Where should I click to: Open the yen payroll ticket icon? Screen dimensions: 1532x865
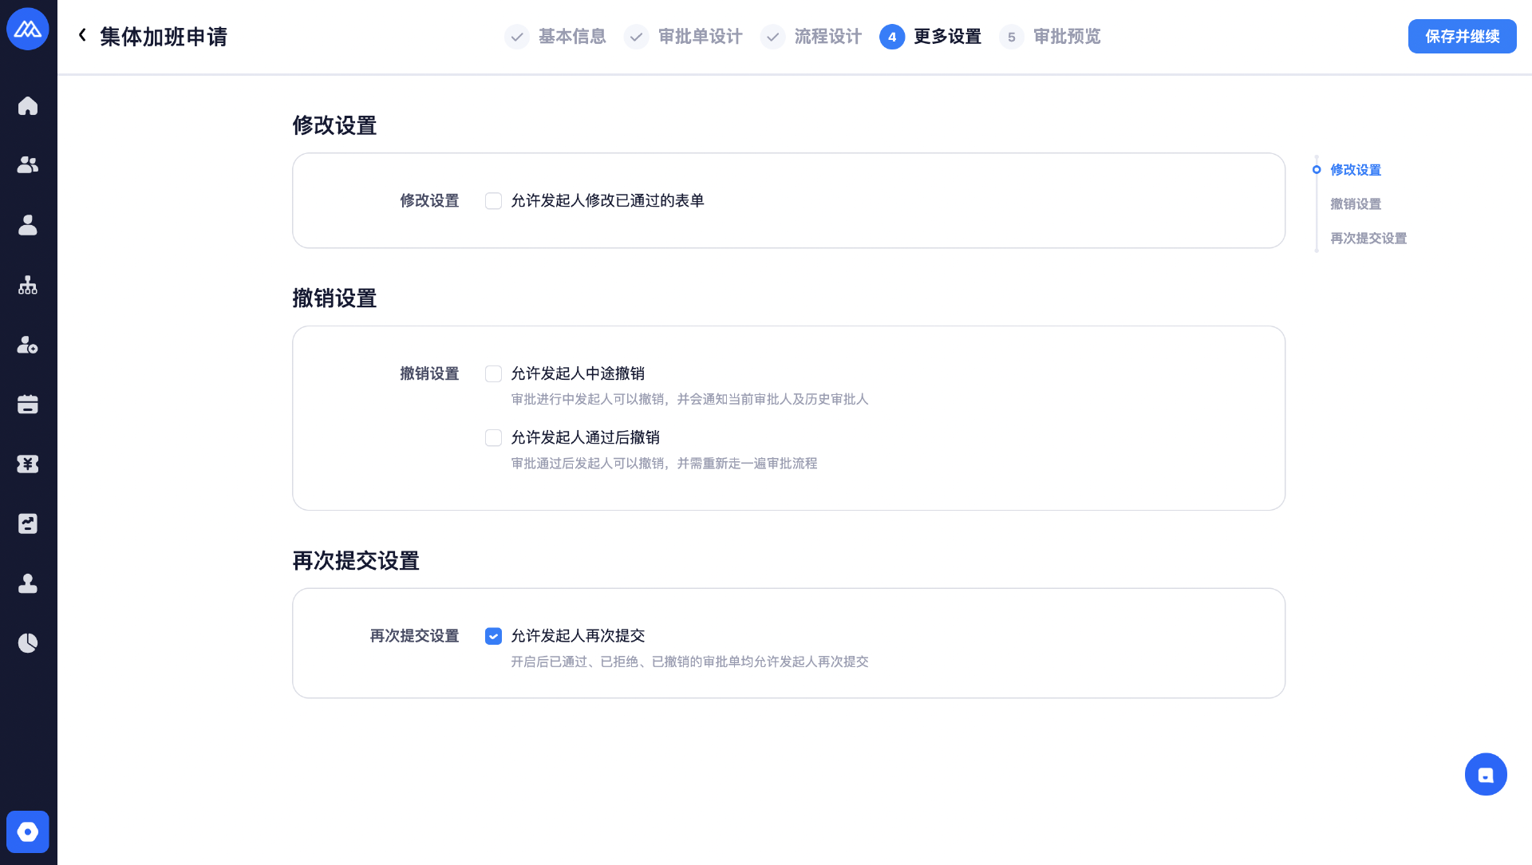pos(28,464)
